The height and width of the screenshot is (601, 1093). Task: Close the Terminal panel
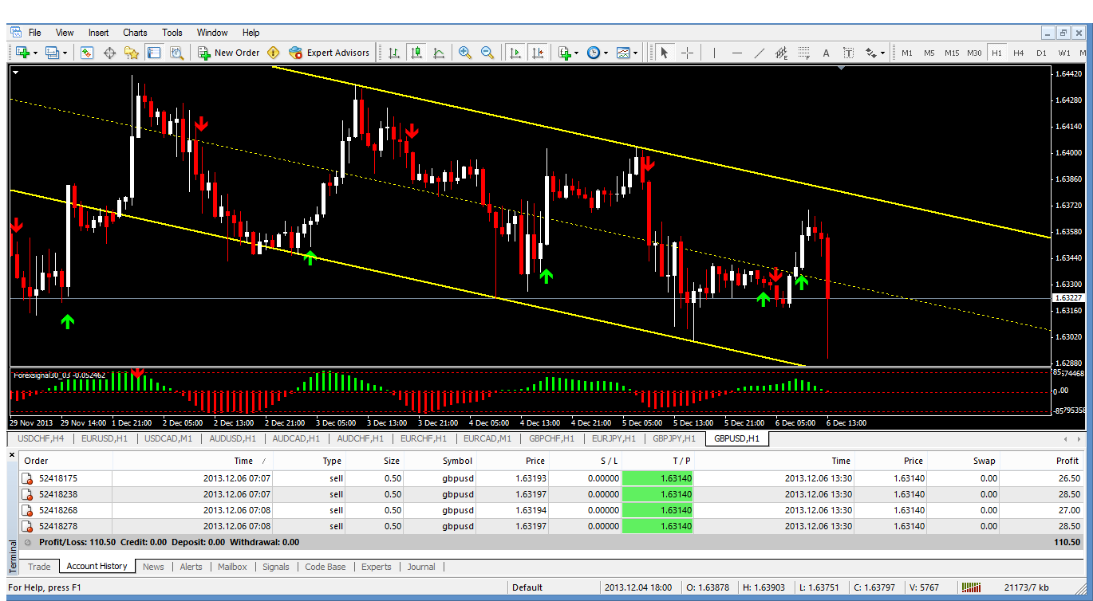point(12,455)
